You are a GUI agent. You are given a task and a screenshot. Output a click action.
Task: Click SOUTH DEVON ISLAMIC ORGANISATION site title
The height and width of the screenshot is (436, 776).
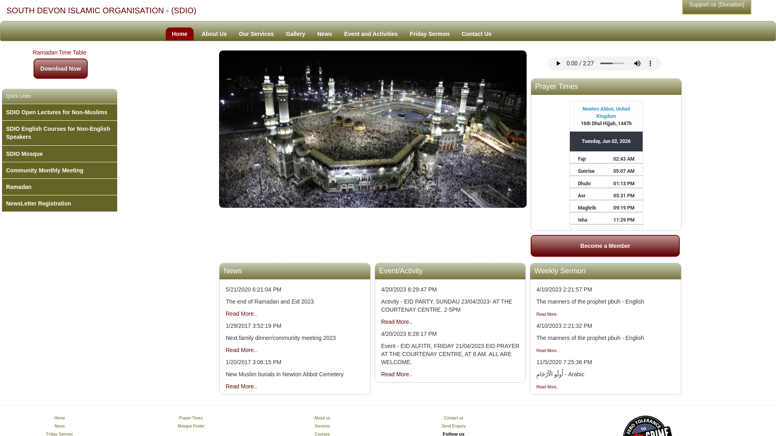click(101, 10)
